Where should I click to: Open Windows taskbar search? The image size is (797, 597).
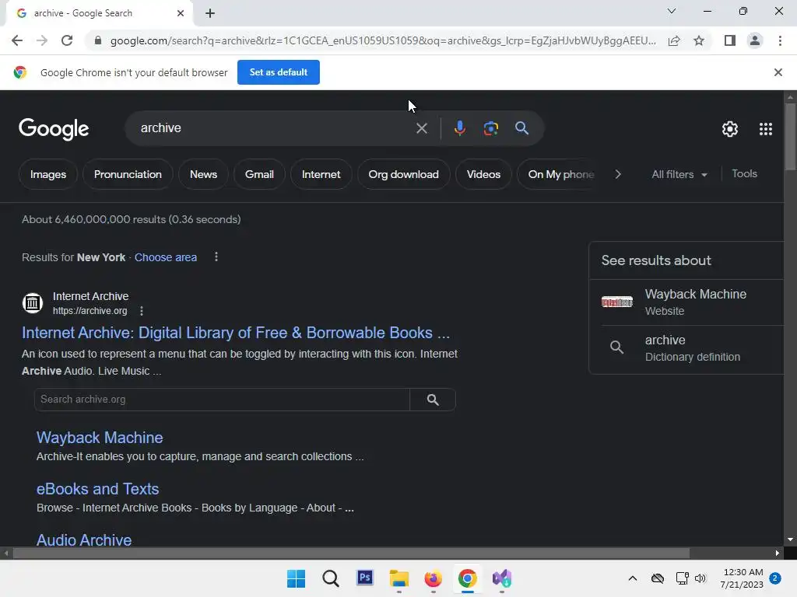tap(330, 578)
